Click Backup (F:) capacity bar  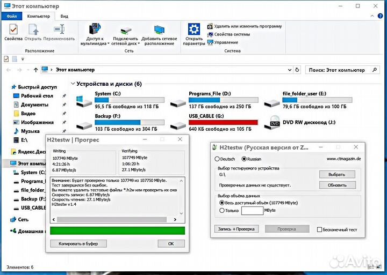pyautogui.click(x=130, y=122)
